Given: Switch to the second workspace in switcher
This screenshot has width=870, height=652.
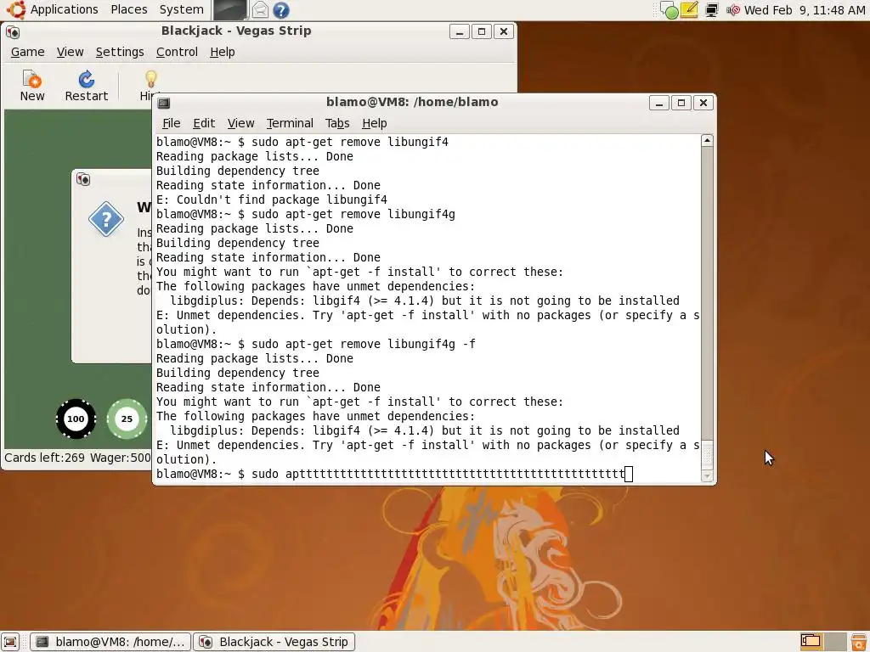Looking at the screenshot, I should [836, 642].
